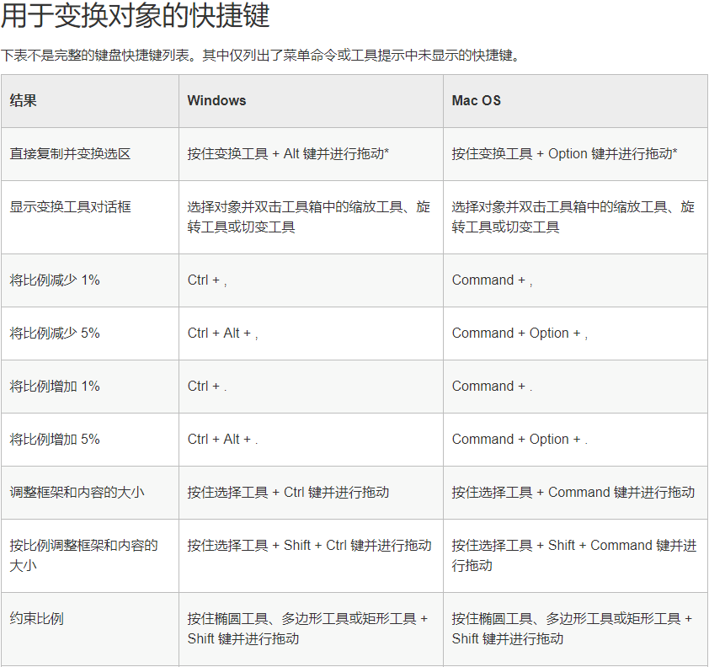Screen dimensions: 709x667
Task: Click the heading 用于变换对象的快捷键
Action: (x=135, y=15)
